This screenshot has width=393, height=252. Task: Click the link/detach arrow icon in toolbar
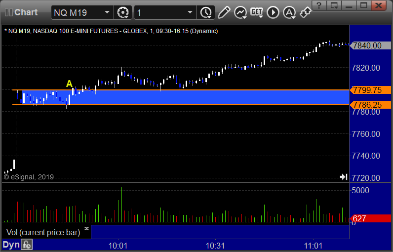point(306,12)
